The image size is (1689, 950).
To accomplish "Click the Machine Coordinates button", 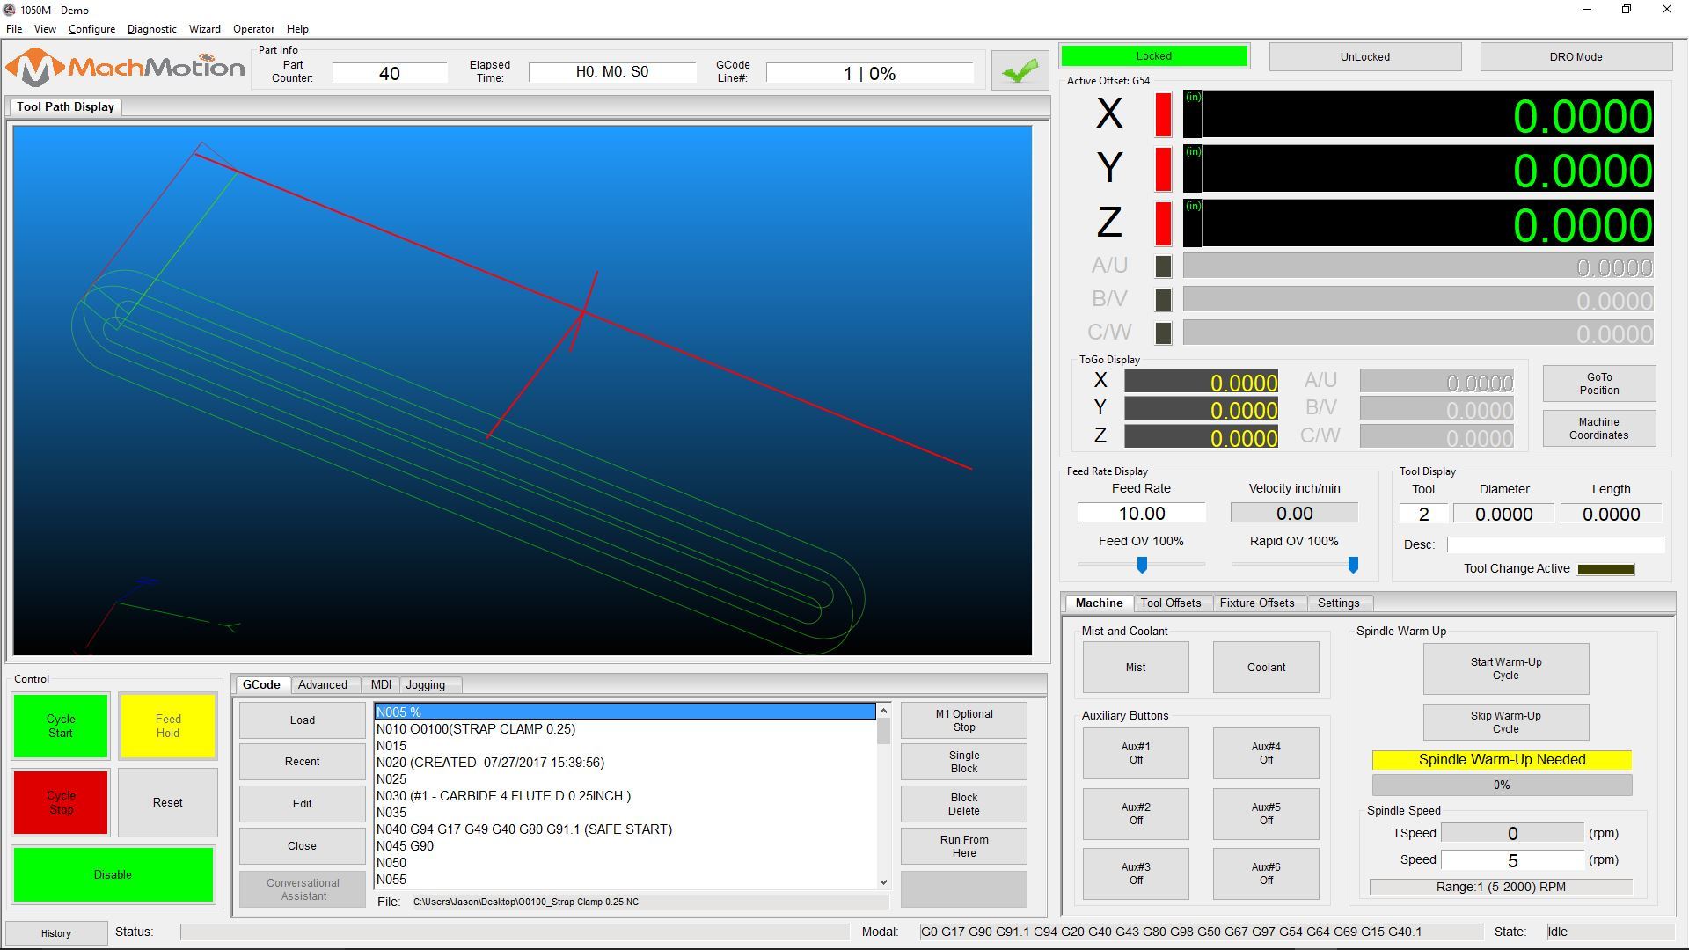I will coord(1598,427).
